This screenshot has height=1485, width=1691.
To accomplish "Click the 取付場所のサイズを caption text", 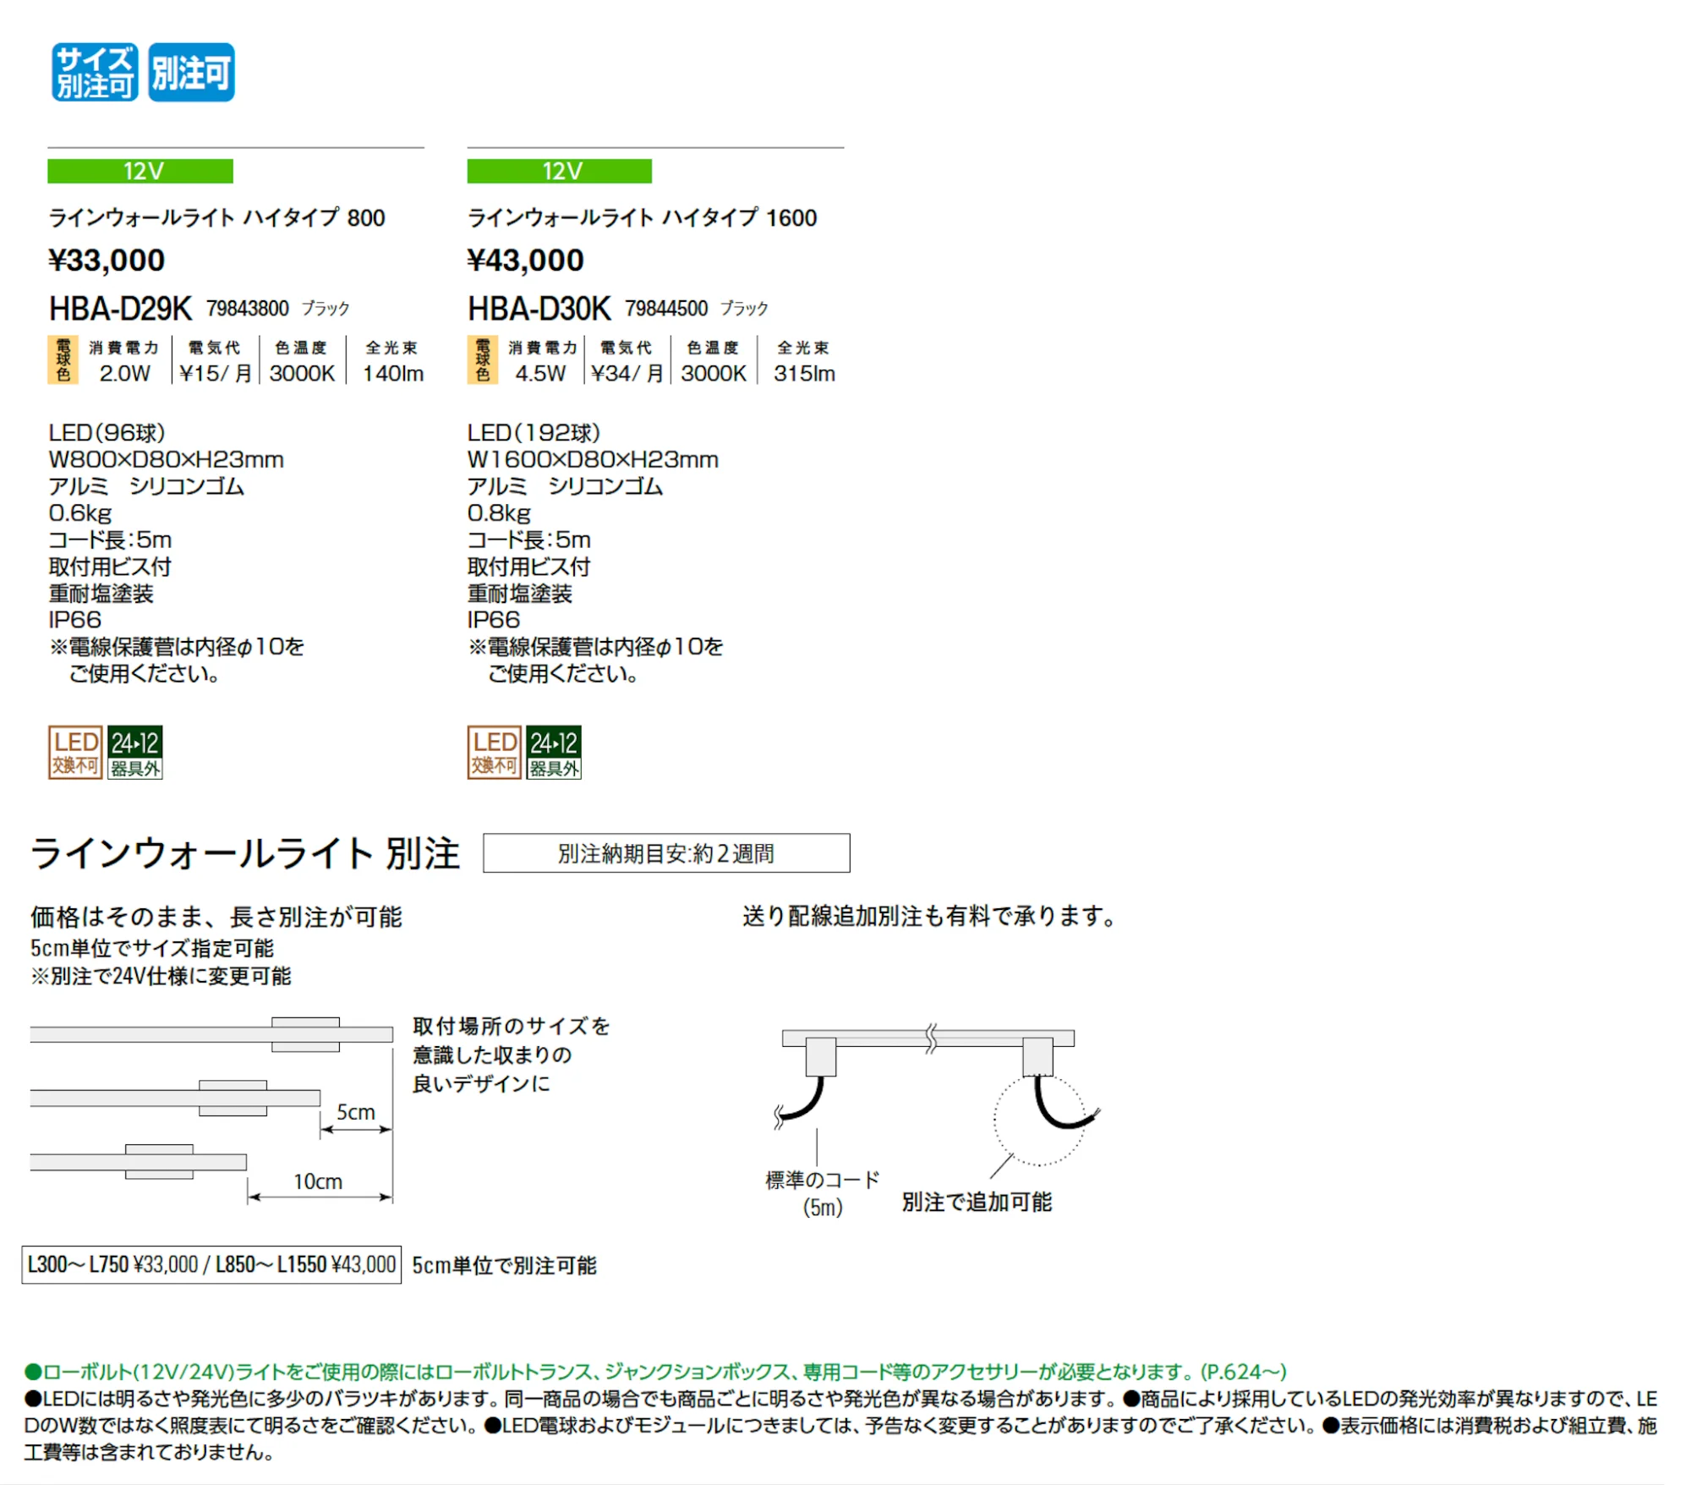I will [x=512, y=1026].
